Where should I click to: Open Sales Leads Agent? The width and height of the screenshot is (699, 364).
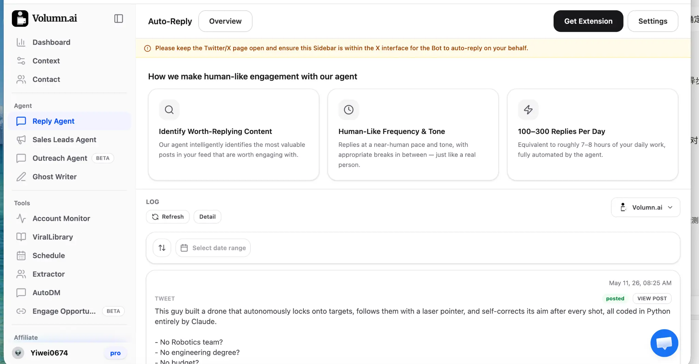69,140
